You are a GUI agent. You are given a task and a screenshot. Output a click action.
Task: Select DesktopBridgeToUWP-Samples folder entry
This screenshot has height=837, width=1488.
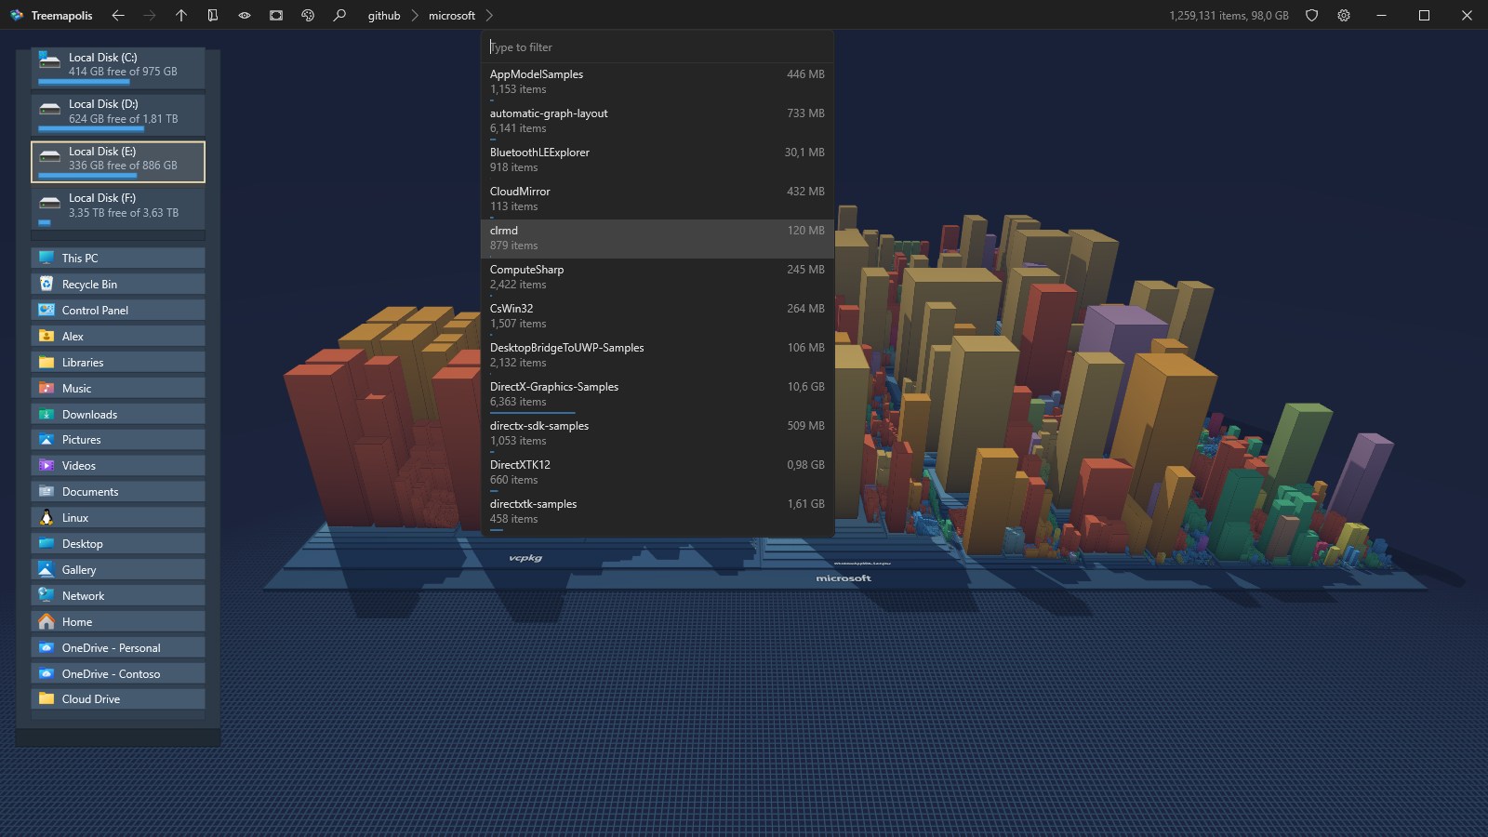click(x=657, y=355)
